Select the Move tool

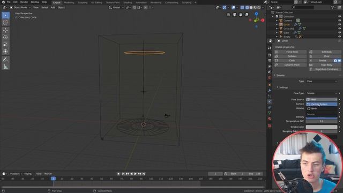pyautogui.click(x=5, y=30)
